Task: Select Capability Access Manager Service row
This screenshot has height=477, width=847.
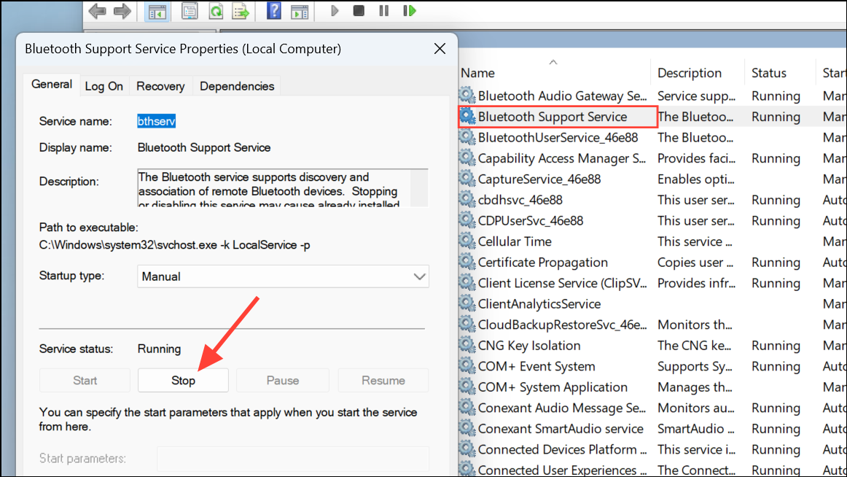Action: pos(562,158)
